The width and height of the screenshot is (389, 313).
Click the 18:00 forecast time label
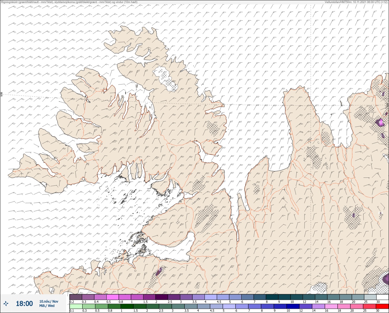[24, 303]
